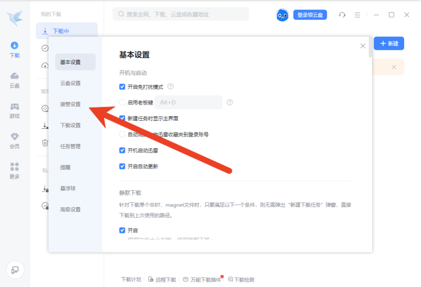Open the hamburger main menu

pyautogui.click(x=357, y=15)
